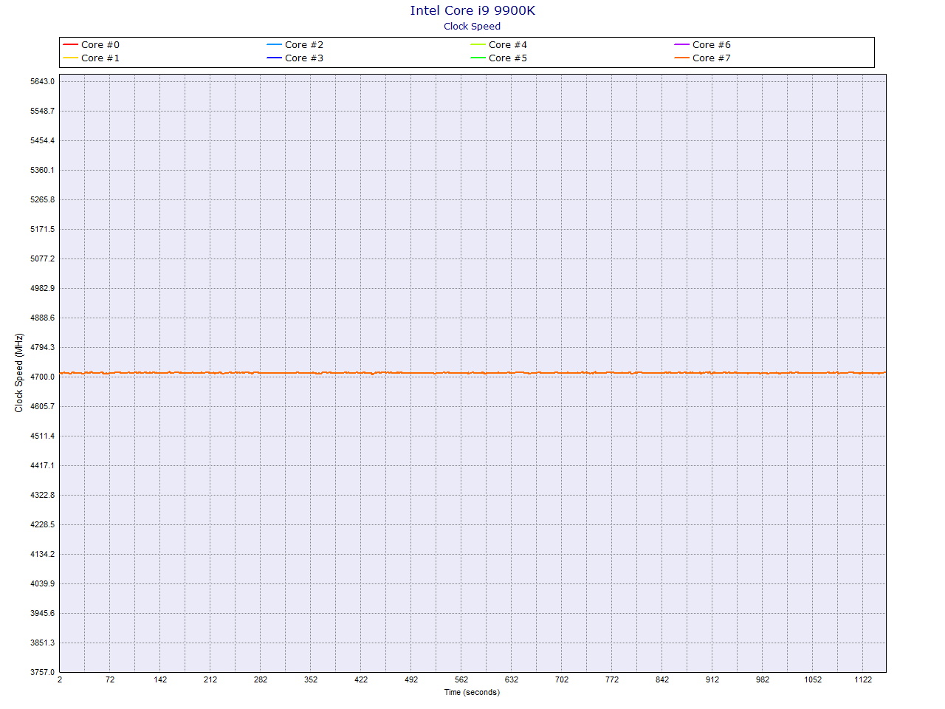The height and width of the screenshot is (709, 945).
Task: Click the Intel Core i9 9900K title
Action: [472, 10]
